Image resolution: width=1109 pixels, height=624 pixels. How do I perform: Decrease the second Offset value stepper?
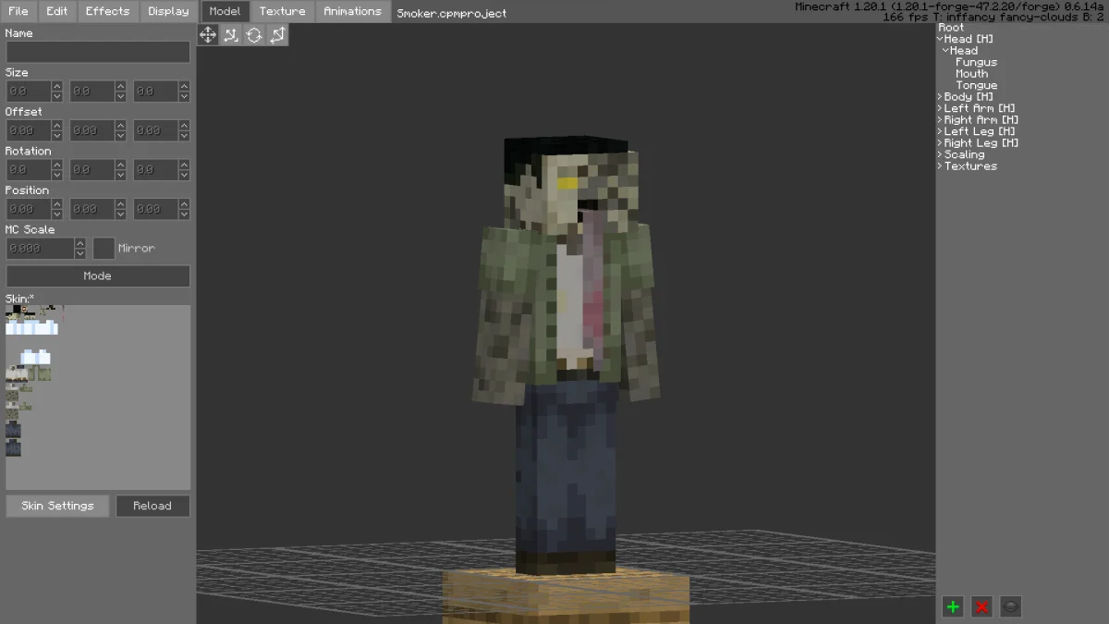(121, 136)
